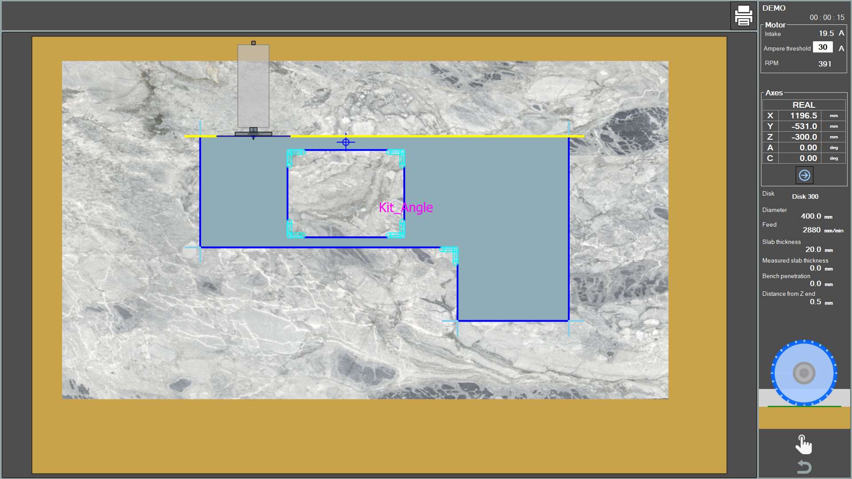The width and height of the screenshot is (852, 479).
Task: Click the C axis row value 0.00
Action: (808, 158)
